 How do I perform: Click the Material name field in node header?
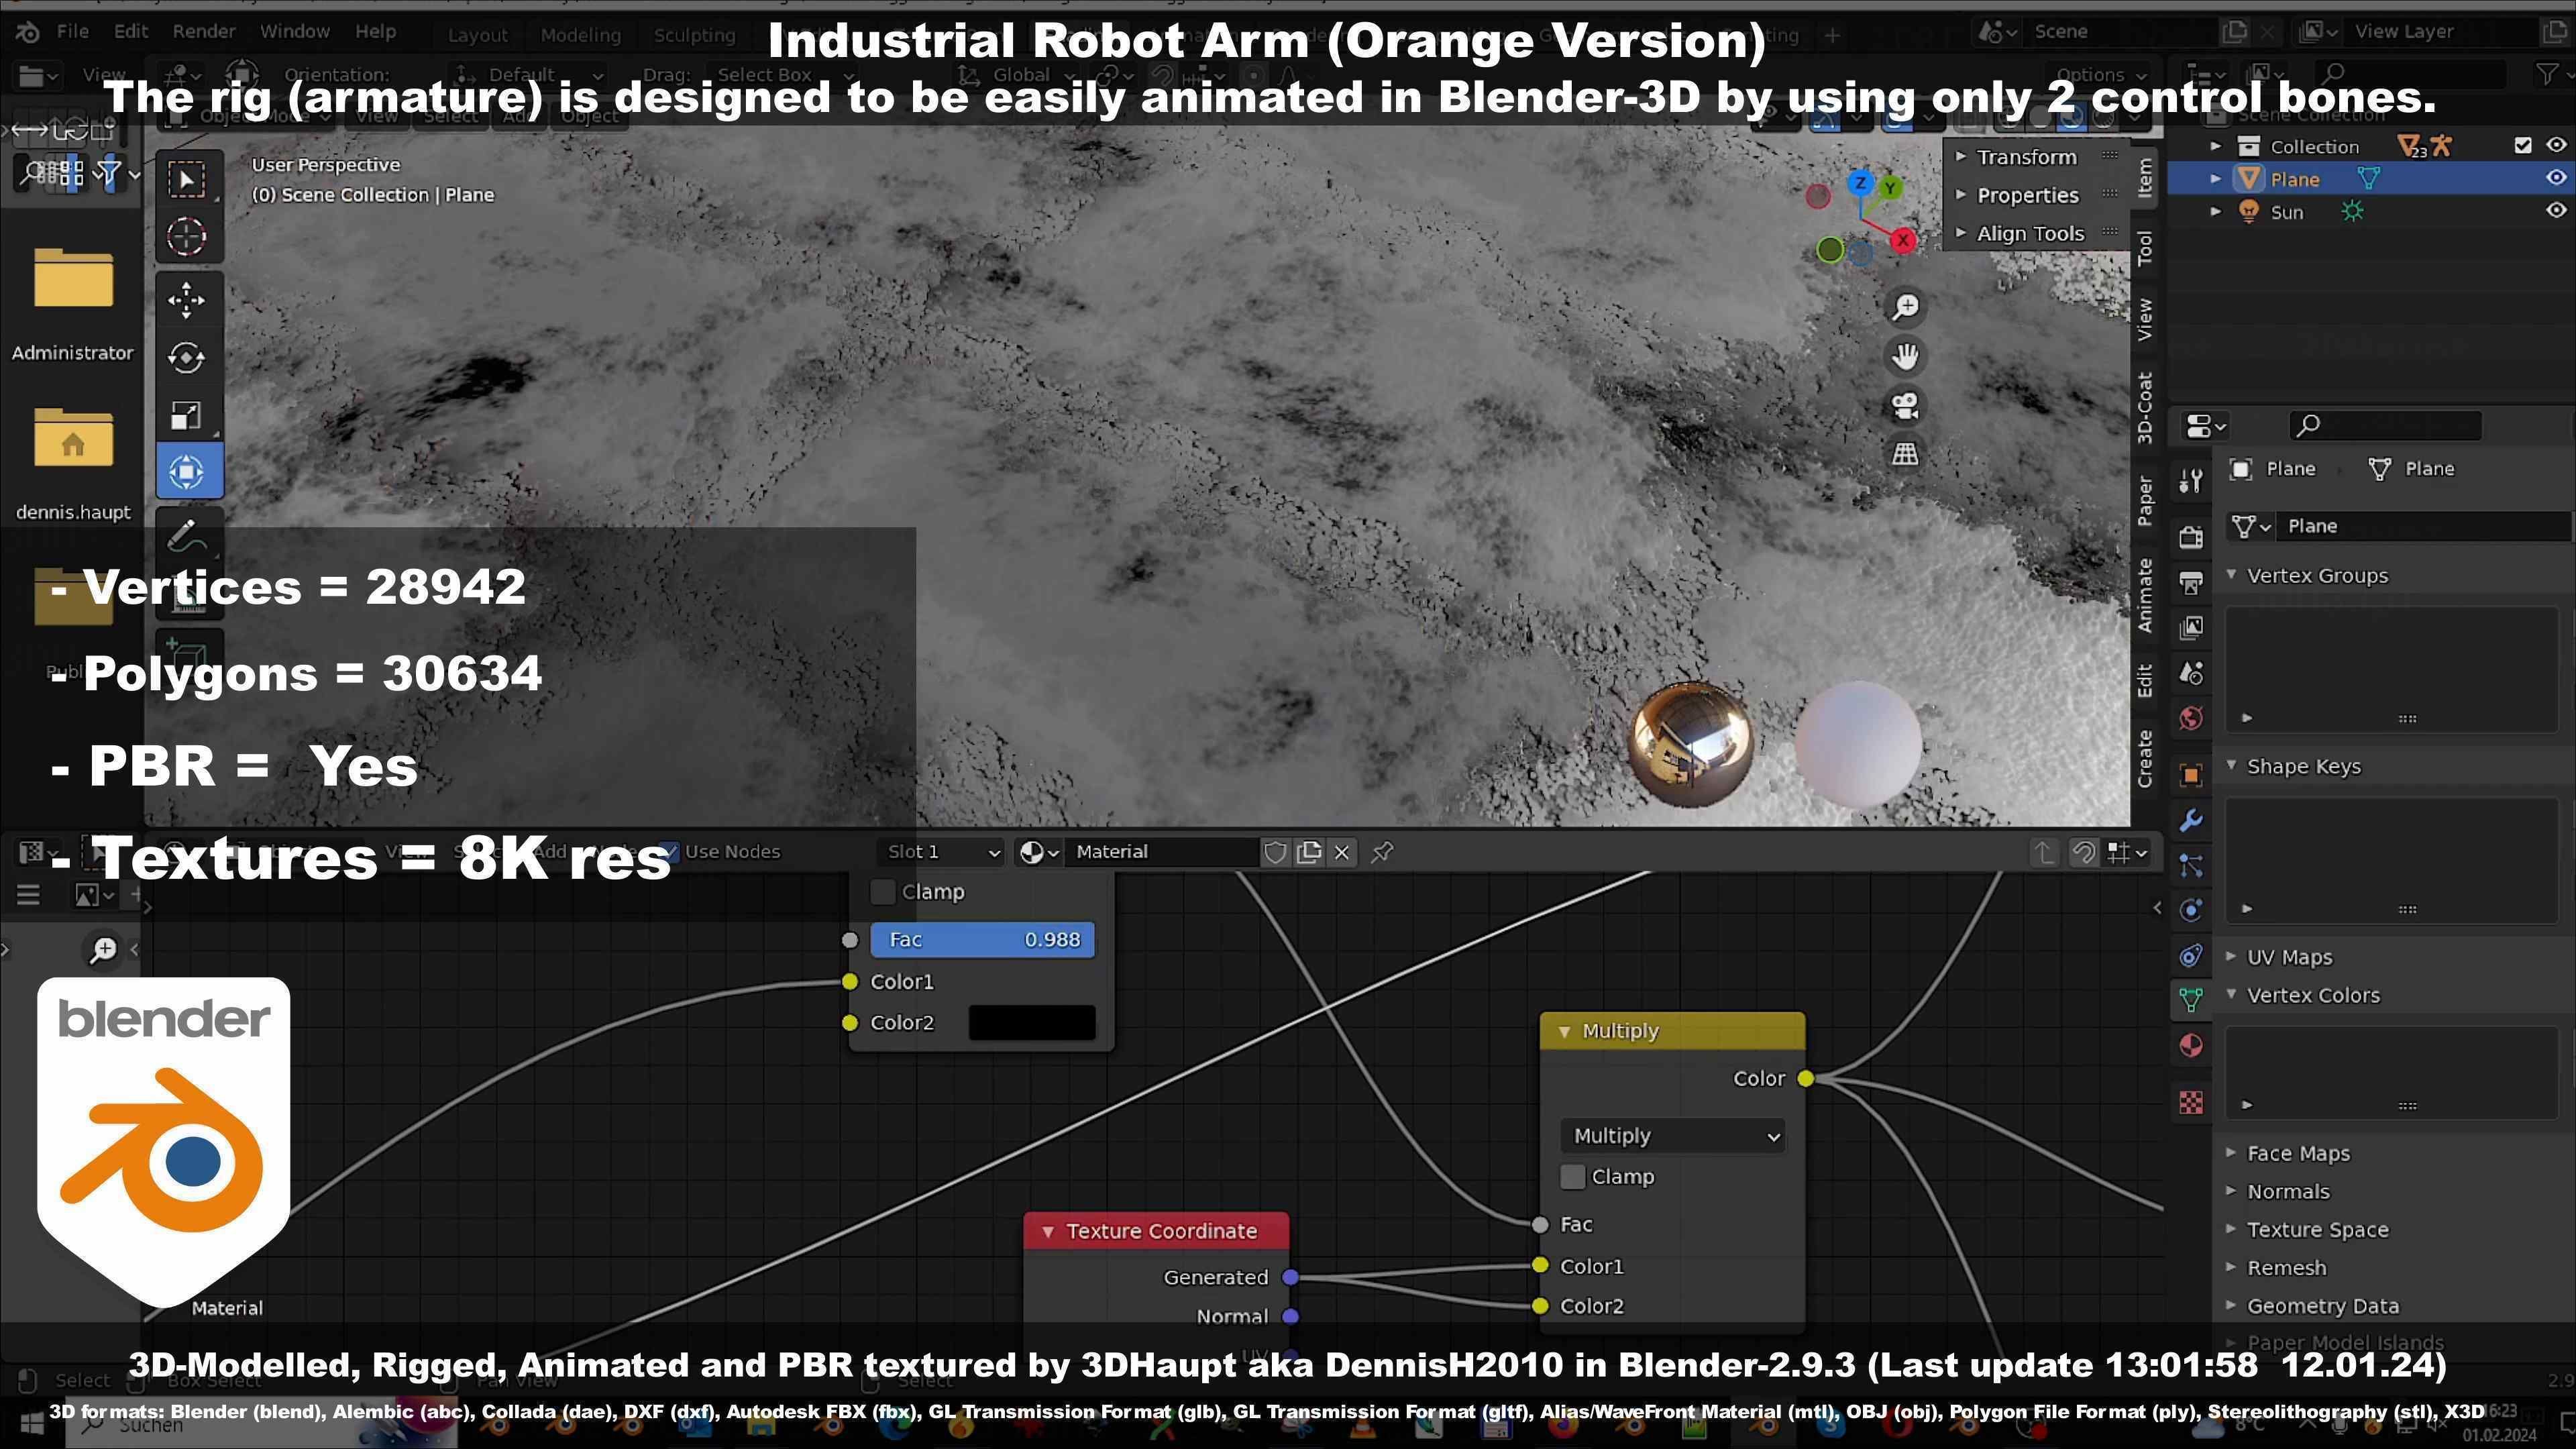point(1161,852)
